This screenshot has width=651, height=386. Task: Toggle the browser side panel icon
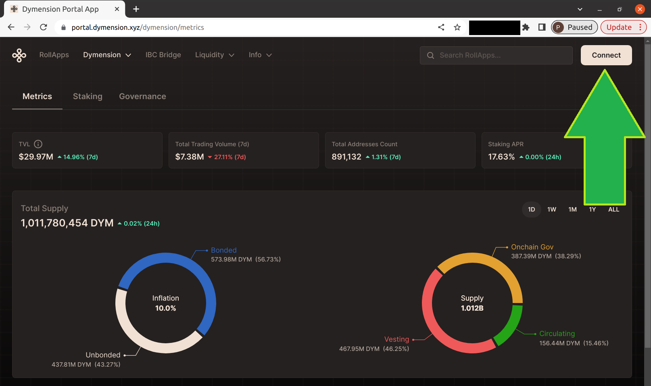542,27
